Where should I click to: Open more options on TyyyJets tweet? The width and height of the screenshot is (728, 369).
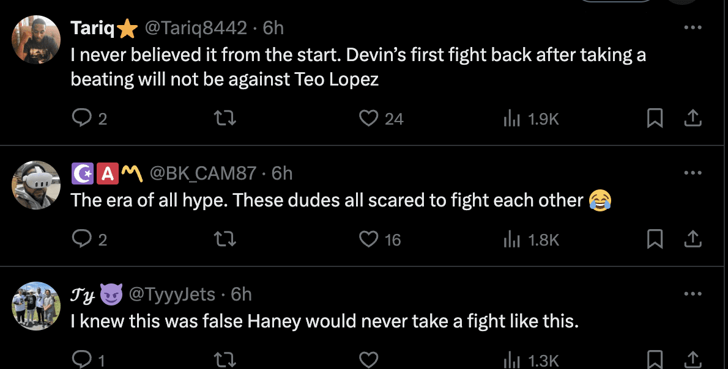692,294
